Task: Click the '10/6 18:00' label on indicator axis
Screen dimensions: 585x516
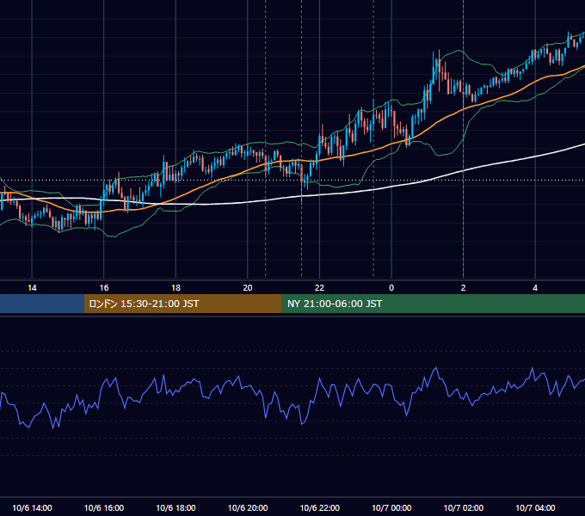Action: coord(175,507)
